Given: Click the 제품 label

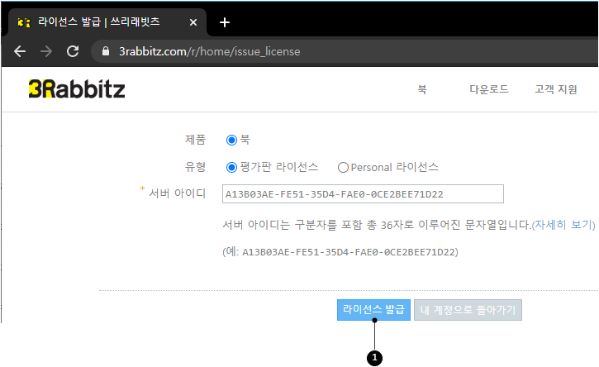Looking at the screenshot, I should [195, 140].
